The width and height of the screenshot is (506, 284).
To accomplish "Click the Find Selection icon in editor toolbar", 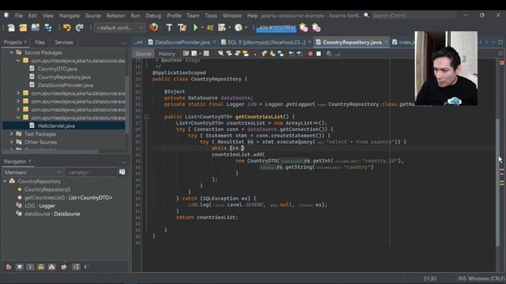I will (x=221, y=54).
